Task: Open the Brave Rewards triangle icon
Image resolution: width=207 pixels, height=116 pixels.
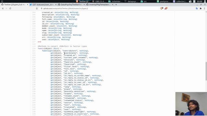Action: [166, 8]
